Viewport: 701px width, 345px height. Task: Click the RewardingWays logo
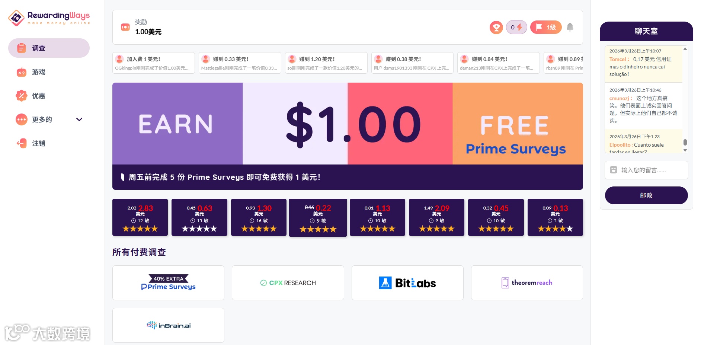pos(49,17)
